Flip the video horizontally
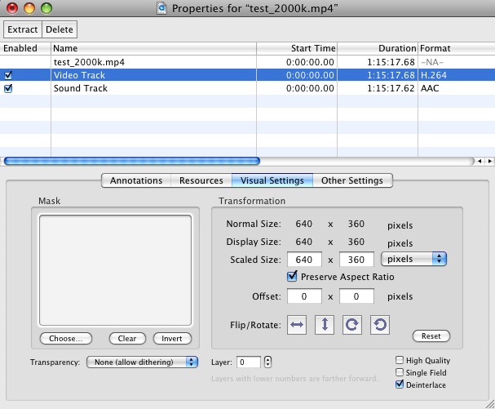 tap(297, 325)
